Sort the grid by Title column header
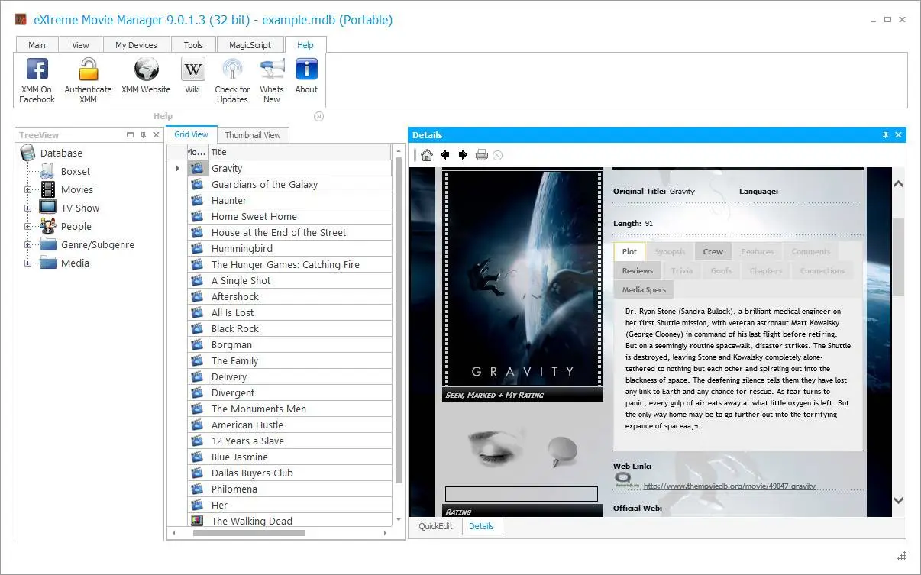The image size is (921, 575). [300, 152]
